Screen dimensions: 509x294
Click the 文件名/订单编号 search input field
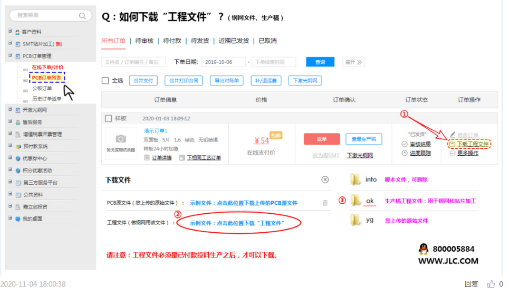(x=133, y=62)
